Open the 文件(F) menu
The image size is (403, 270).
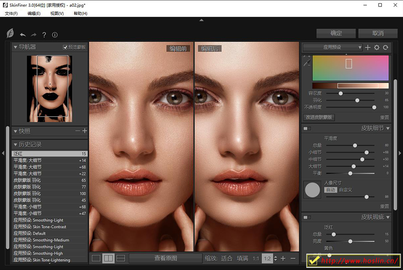pyautogui.click(x=11, y=13)
